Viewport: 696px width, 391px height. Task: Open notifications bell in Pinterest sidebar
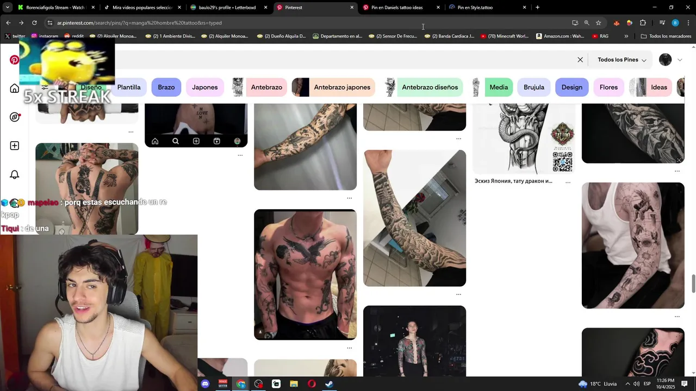click(x=15, y=174)
